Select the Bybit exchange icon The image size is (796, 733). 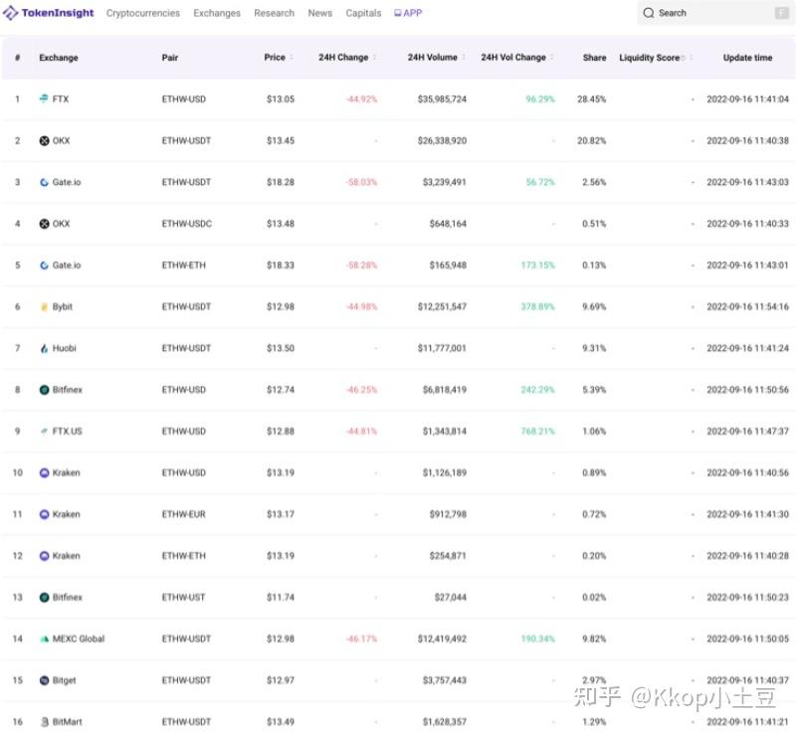[44, 306]
